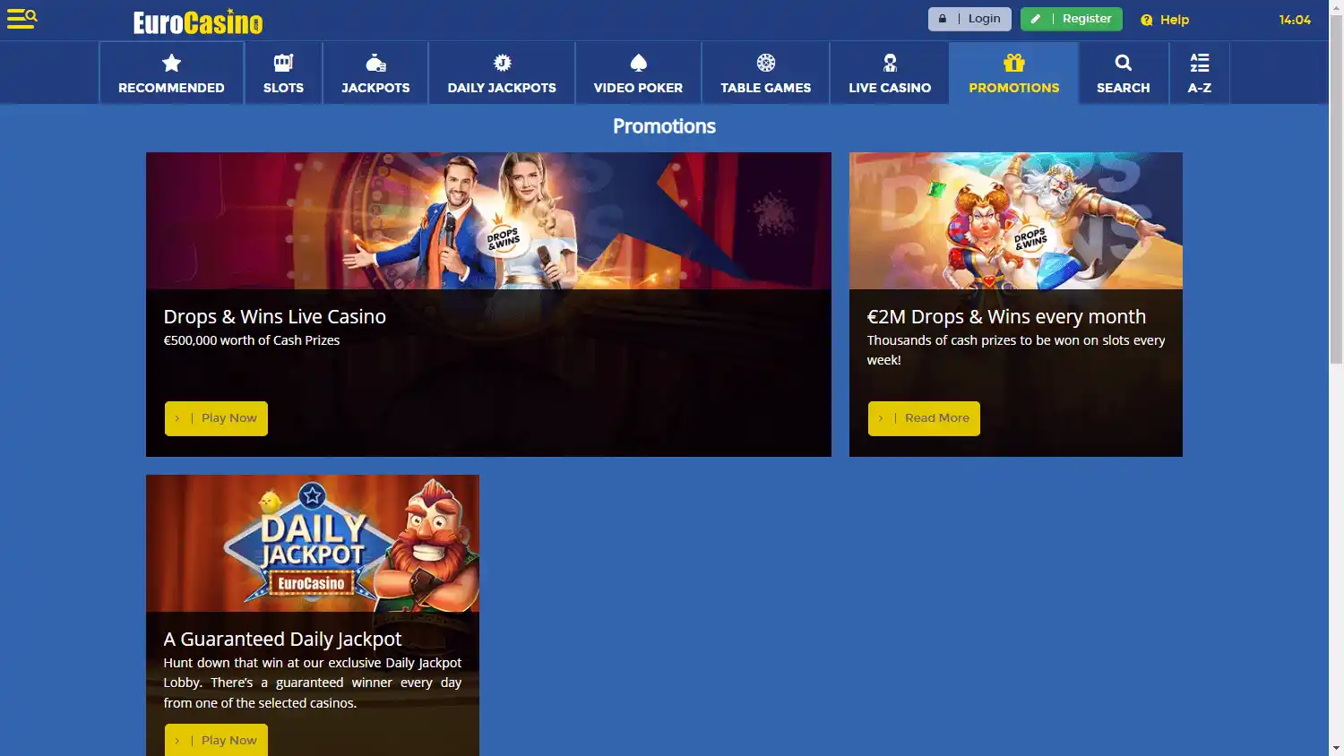The width and height of the screenshot is (1344, 756).
Task: Click Play Now under A Guaranteed Daily Jackpot
Action: [x=216, y=740]
